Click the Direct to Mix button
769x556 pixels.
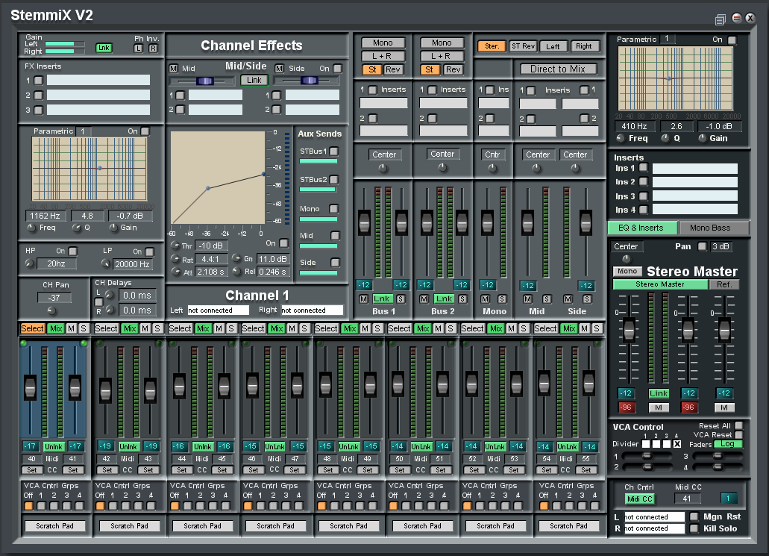coord(558,69)
